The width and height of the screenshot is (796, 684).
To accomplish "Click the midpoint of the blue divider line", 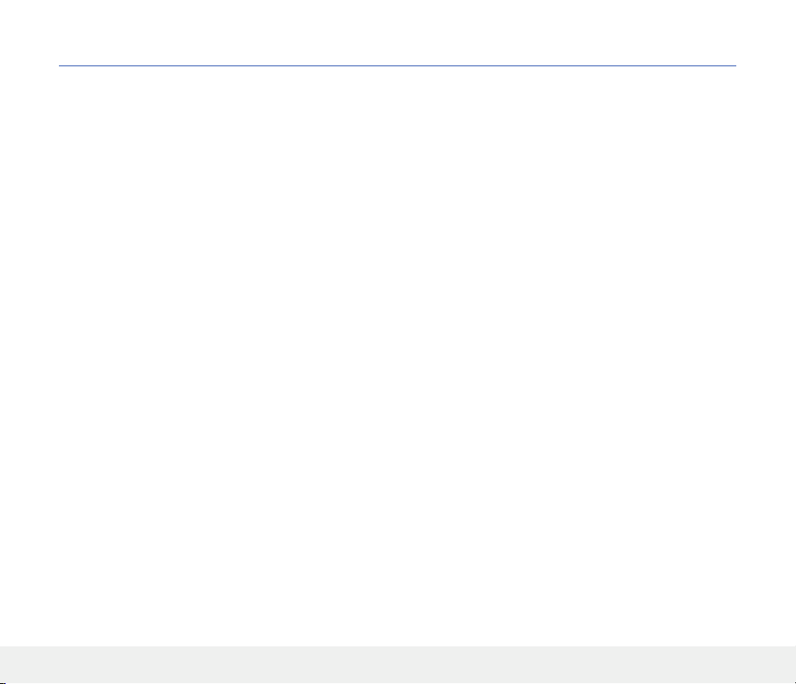I will [x=398, y=65].
